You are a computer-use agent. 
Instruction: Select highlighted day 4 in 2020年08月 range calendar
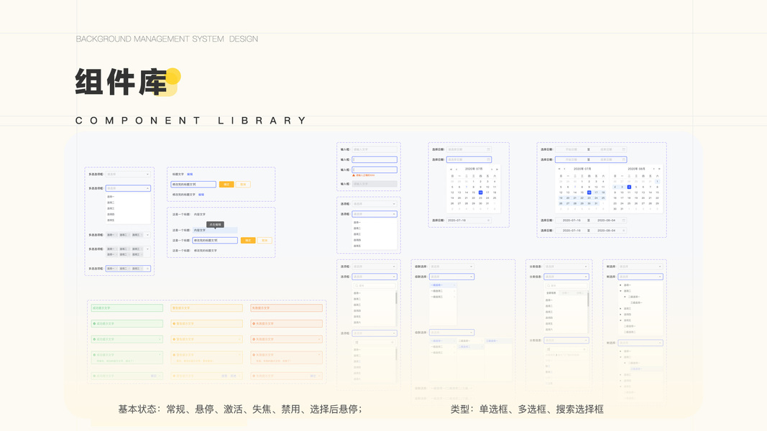tap(629, 187)
